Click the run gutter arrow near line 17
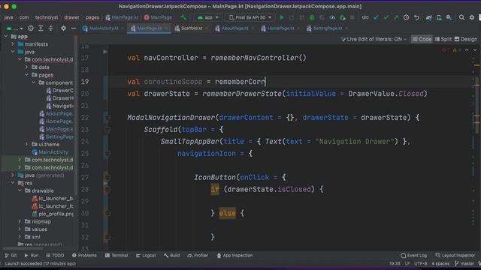The image size is (481, 270). (105, 52)
